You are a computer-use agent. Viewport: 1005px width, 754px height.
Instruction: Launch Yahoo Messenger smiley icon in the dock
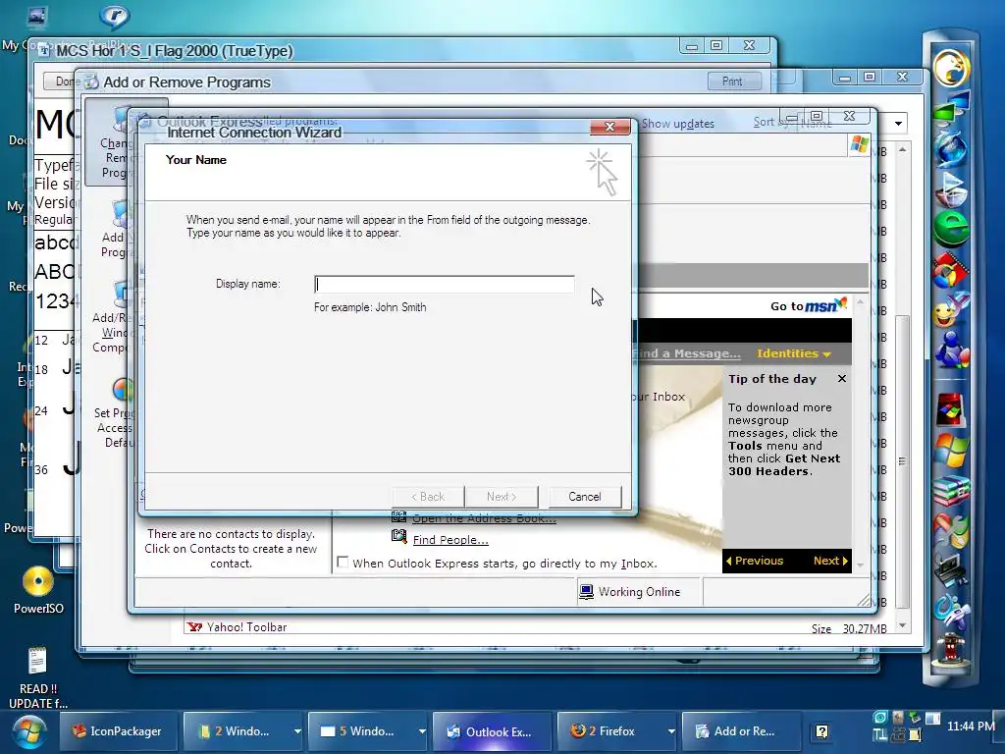coord(950,310)
